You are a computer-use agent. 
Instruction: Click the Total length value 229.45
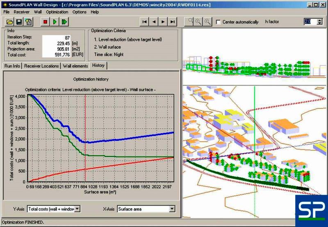(x=63, y=43)
